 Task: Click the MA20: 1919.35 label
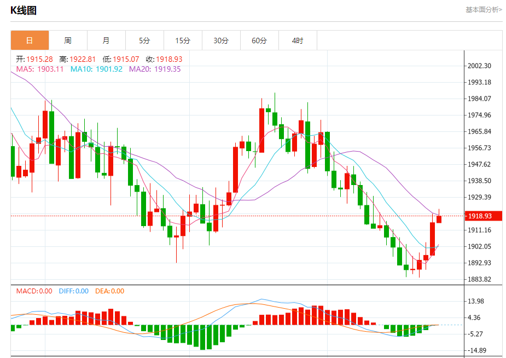click(x=155, y=69)
